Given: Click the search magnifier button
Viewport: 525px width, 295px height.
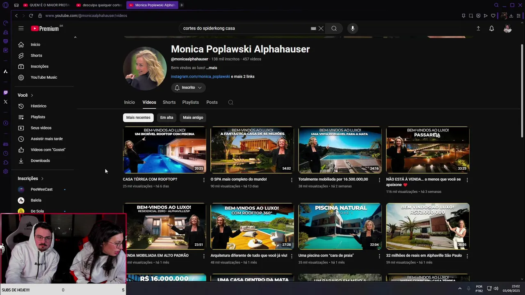Looking at the screenshot, I should 334,28.
